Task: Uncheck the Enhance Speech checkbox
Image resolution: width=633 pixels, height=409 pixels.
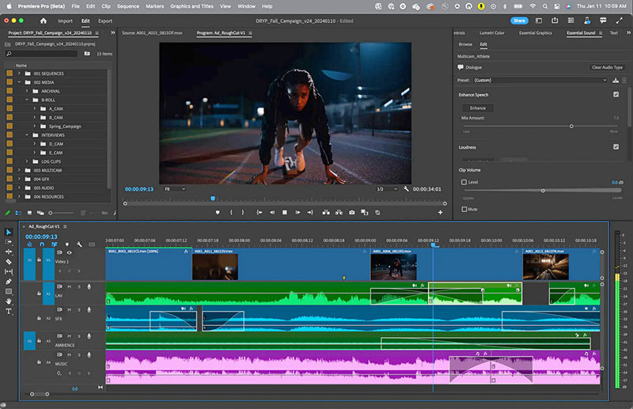Action: 616,95
